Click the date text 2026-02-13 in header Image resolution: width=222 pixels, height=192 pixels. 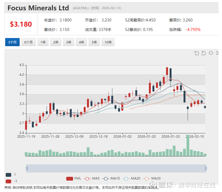[x=111, y=8]
